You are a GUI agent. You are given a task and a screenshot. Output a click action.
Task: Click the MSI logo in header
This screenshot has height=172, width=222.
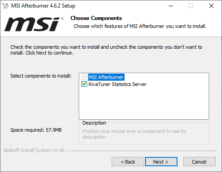pyautogui.click(x=34, y=24)
